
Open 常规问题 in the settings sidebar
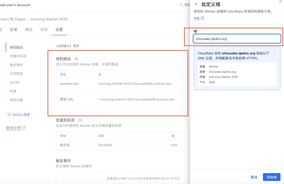point(16,100)
